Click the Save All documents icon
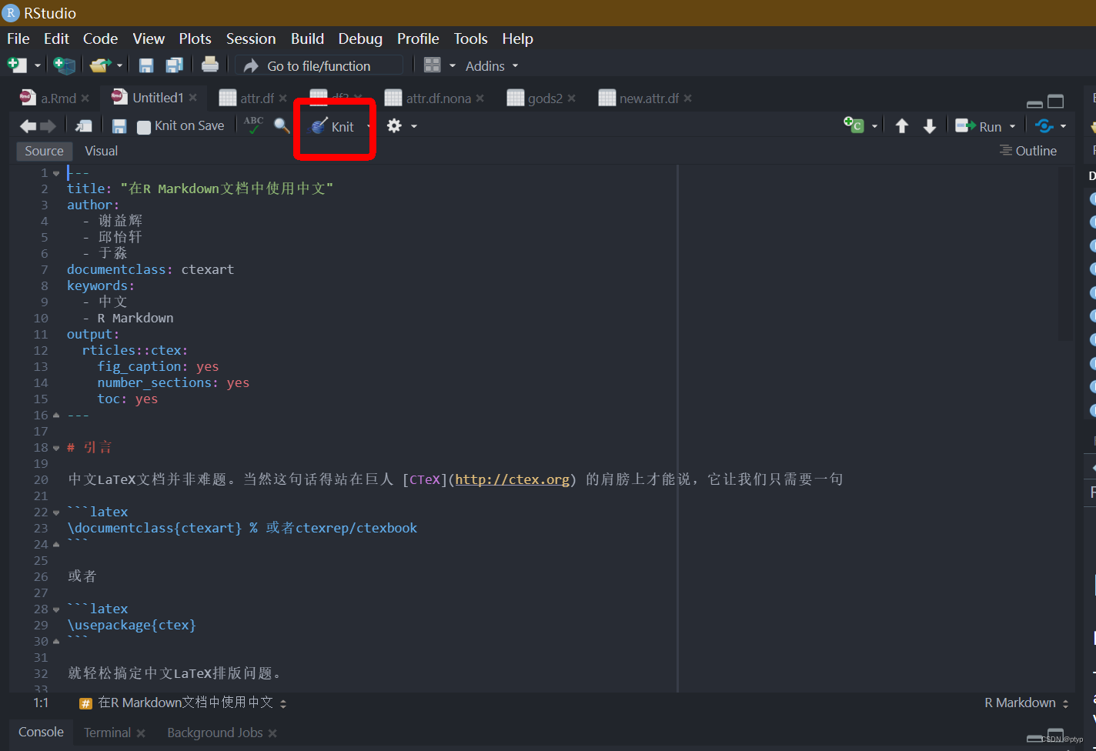The image size is (1096, 751). coord(175,65)
